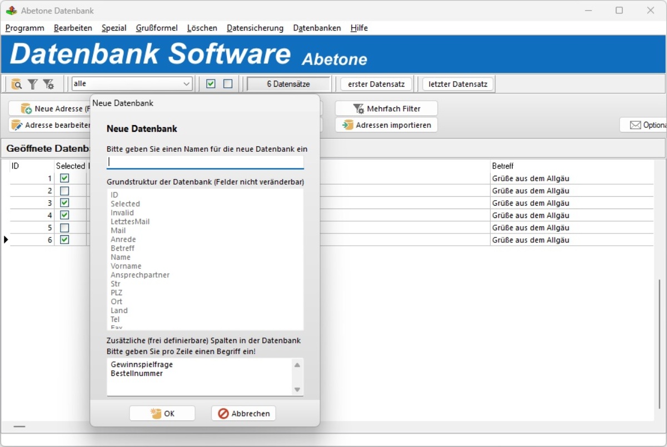Screen dimensions: 667x447
Task: Click 'Anrede' in the base structure list
Action: click(x=123, y=239)
